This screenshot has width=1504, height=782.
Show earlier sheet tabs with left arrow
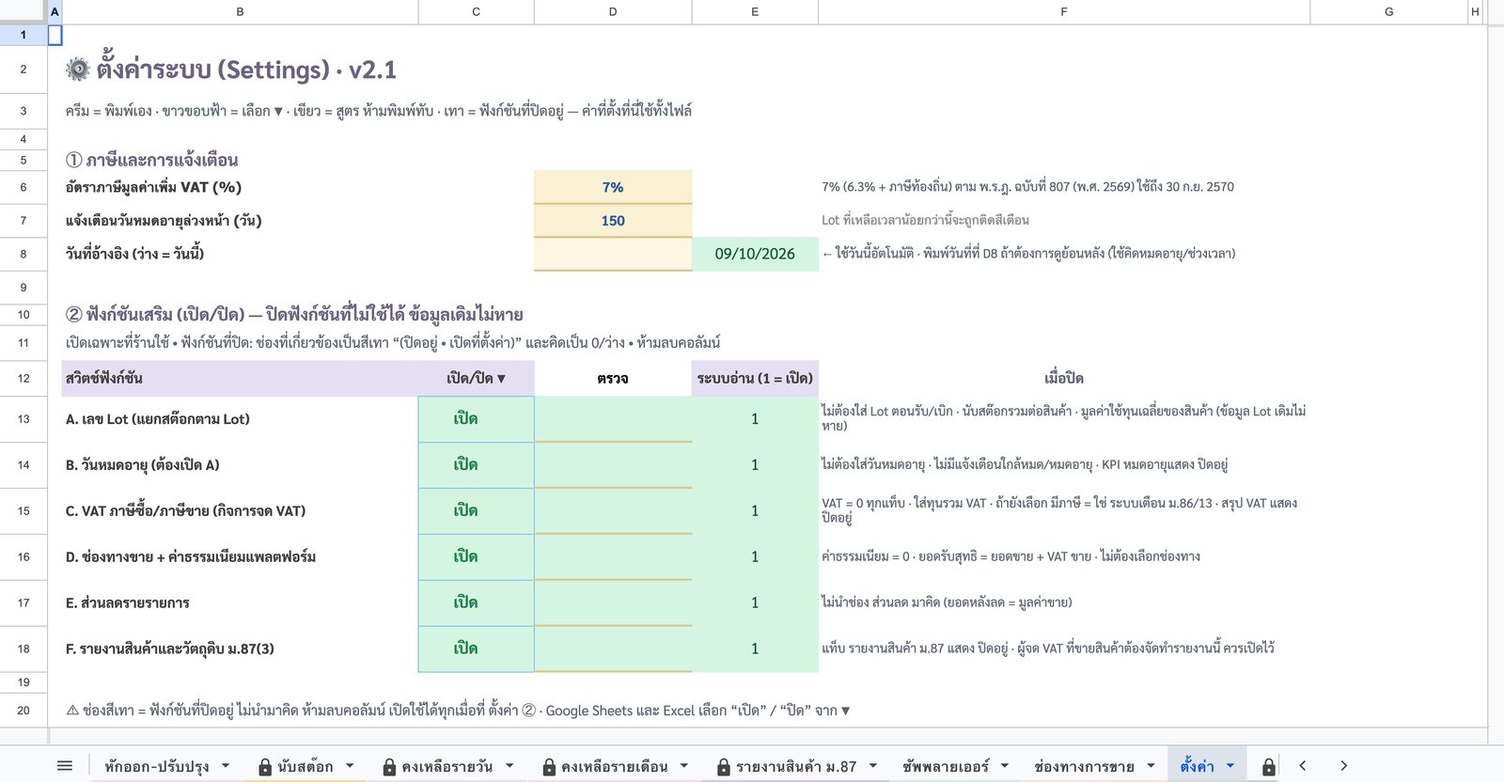coord(1303,766)
